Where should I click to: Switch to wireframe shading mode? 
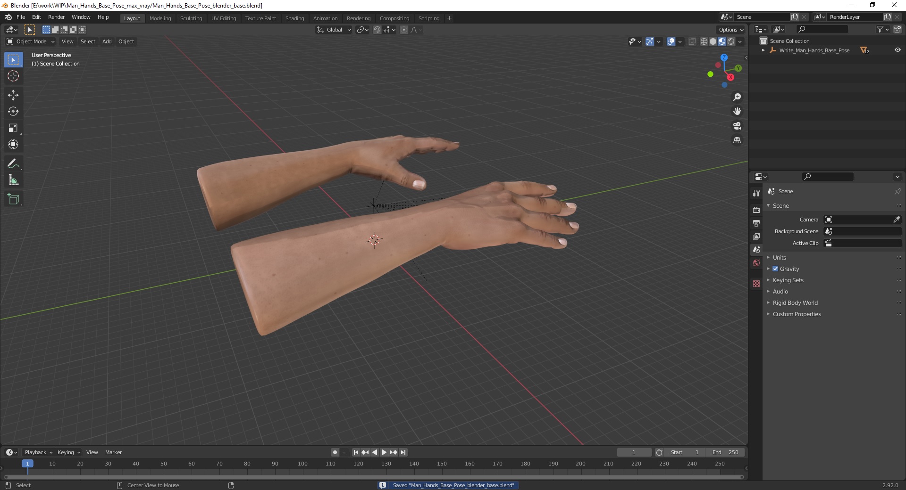[704, 41]
